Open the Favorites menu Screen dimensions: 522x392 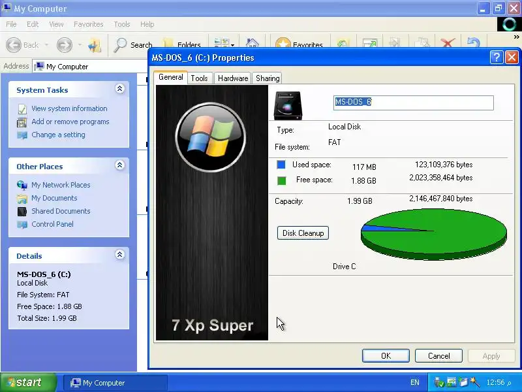click(89, 24)
